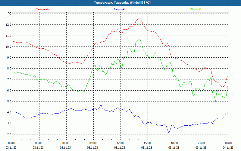Click the 4,0 y-axis value
241x151 pixels.
[9, 112]
